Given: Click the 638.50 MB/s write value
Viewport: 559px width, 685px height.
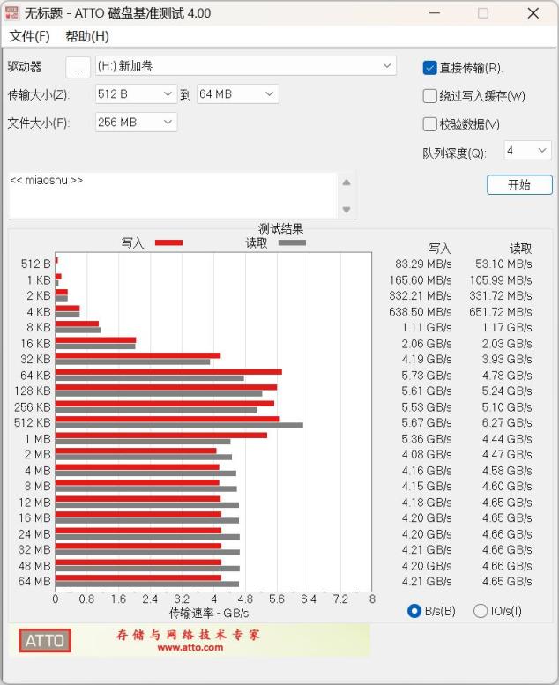Looking at the screenshot, I should [x=420, y=312].
